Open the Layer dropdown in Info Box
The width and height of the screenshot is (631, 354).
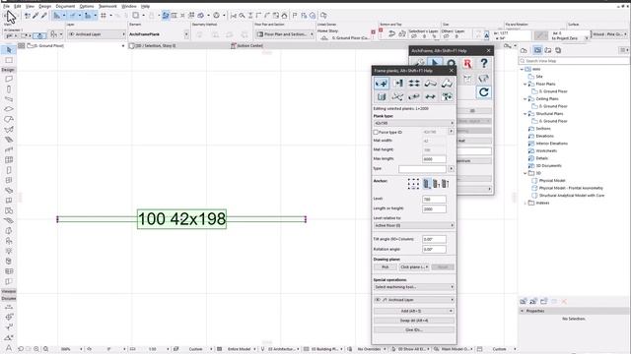(x=97, y=34)
